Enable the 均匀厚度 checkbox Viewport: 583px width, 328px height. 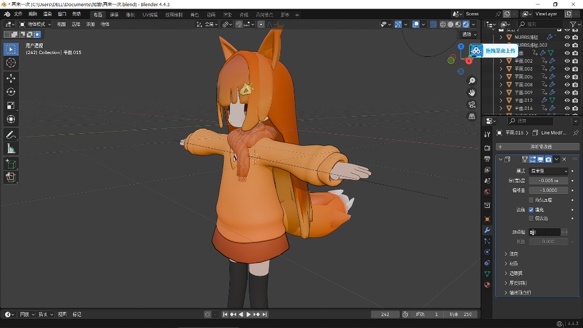pos(531,200)
